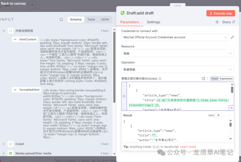Open the Settings tab
The image size is (241, 162).
(x=153, y=22)
